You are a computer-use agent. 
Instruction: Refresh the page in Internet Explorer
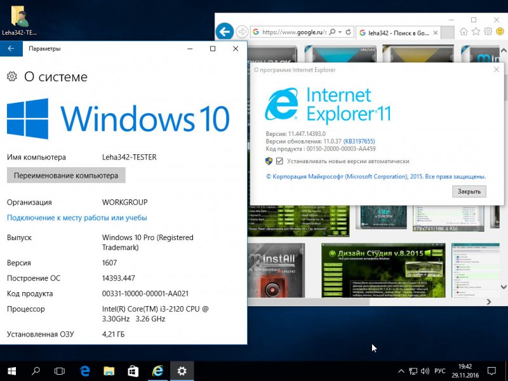tap(348, 32)
